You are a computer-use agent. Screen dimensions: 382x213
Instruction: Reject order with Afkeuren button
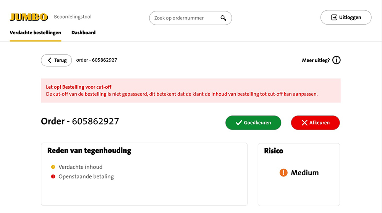(315, 123)
